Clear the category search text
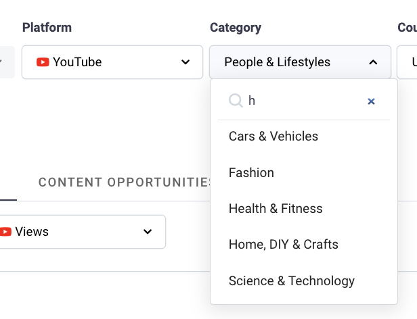 [371, 101]
